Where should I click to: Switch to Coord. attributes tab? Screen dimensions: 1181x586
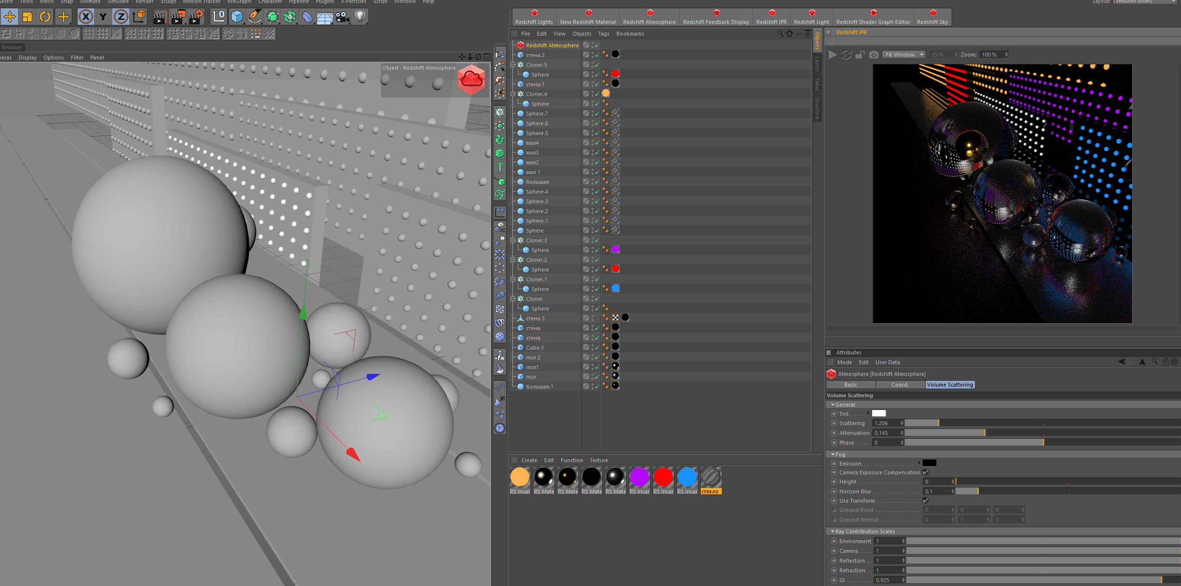pyautogui.click(x=900, y=385)
